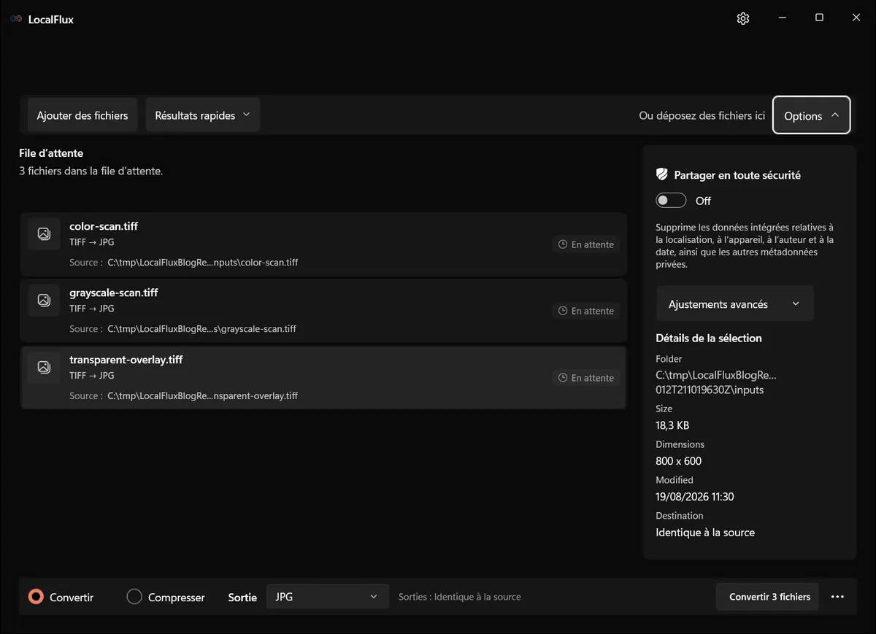Select the Convertir radio button
This screenshot has height=634, width=876.
(x=36, y=597)
